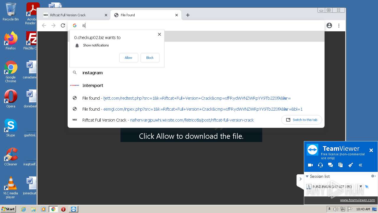Viewport: 378px width, 213px height.
Task: Show hidden system tray icons
Action: 330,209
